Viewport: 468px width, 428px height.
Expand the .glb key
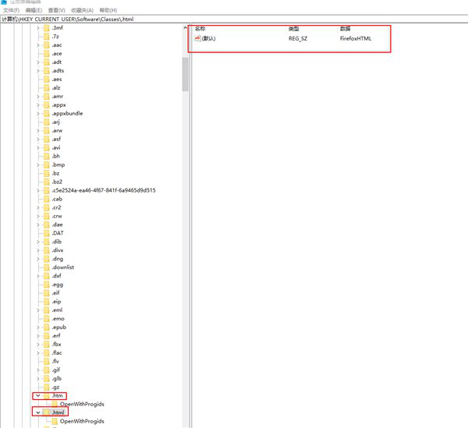click(37, 378)
